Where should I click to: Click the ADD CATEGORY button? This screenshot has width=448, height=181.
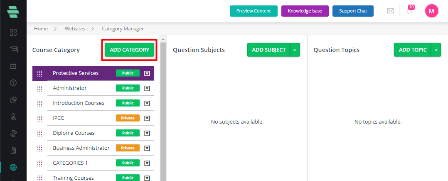[x=129, y=50]
